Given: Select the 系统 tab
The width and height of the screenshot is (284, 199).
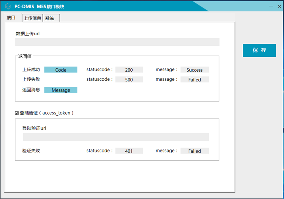Looking at the screenshot, I should pyautogui.click(x=49, y=18).
